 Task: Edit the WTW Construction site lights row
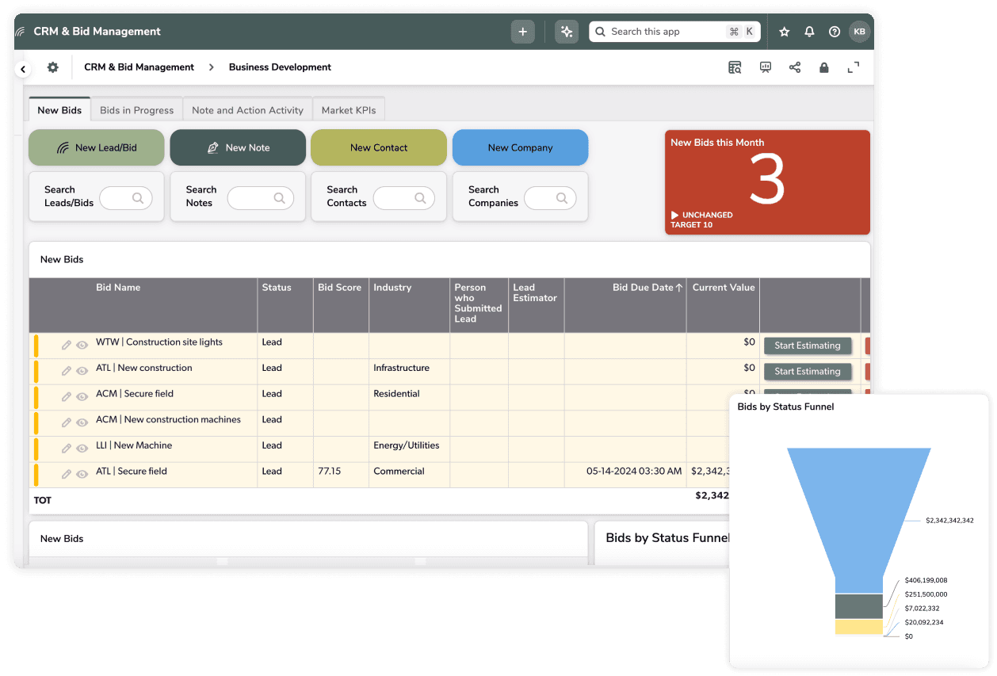click(67, 346)
